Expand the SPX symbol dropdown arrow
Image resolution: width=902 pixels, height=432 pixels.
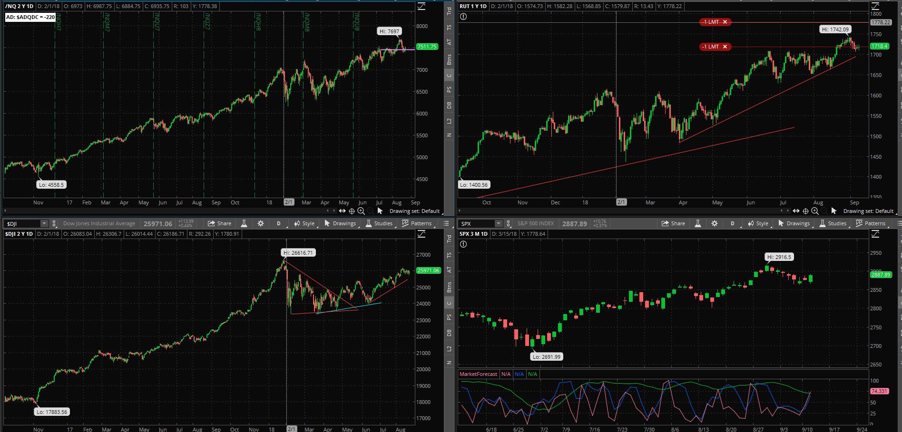498,223
